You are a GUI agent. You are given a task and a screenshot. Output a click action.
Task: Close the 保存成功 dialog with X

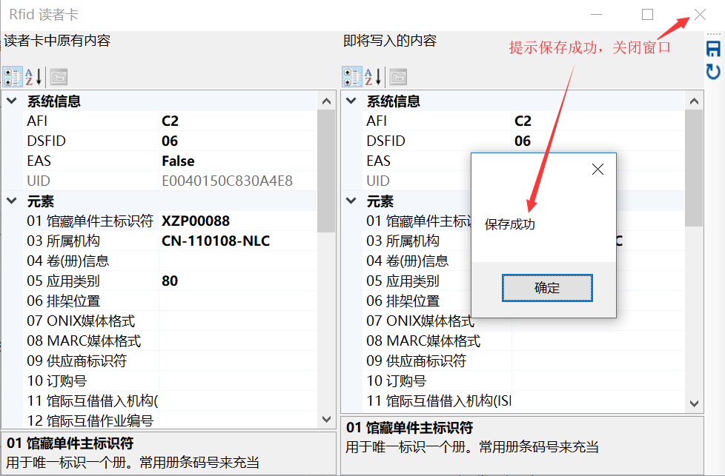click(x=597, y=170)
